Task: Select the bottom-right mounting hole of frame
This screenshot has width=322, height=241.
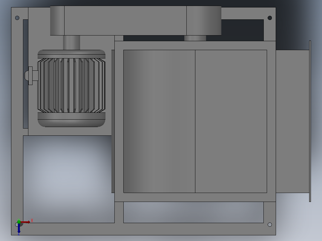Action: (x=270, y=225)
